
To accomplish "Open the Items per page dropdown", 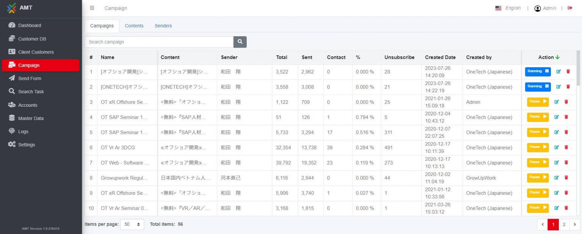I will [132, 224].
